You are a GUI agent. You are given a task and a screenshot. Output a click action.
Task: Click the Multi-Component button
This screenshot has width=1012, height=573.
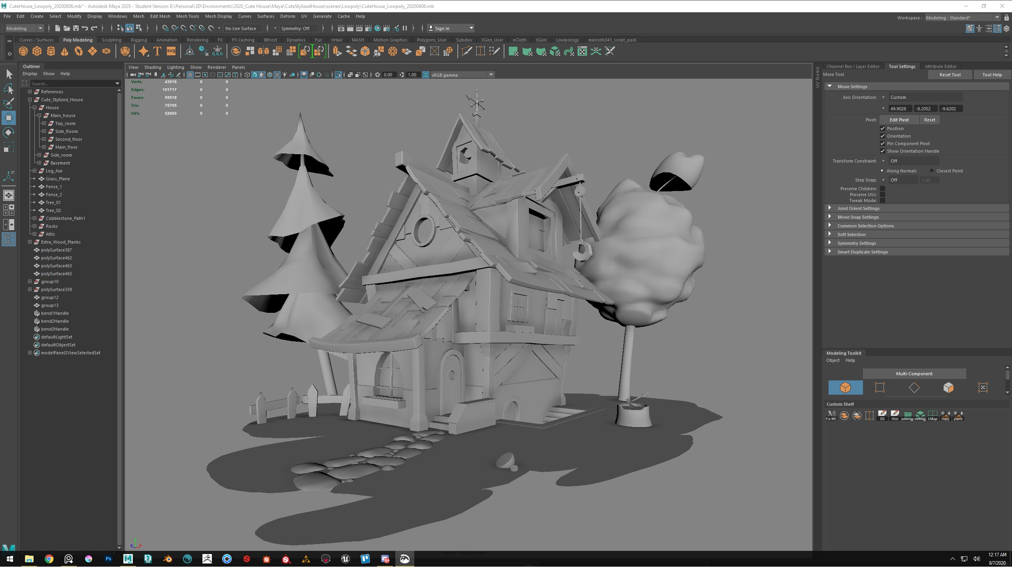[914, 374]
